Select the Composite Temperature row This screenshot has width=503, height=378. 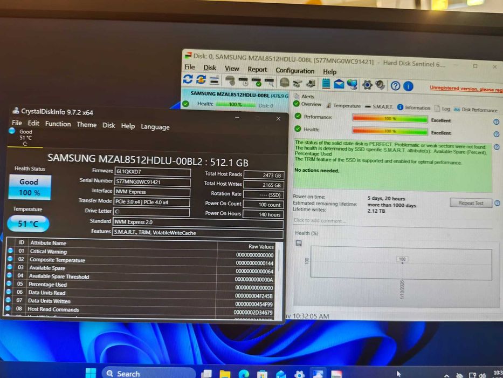(141, 261)
